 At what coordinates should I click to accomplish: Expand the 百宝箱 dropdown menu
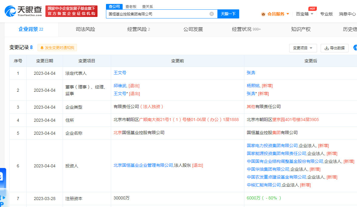[304, 14]
